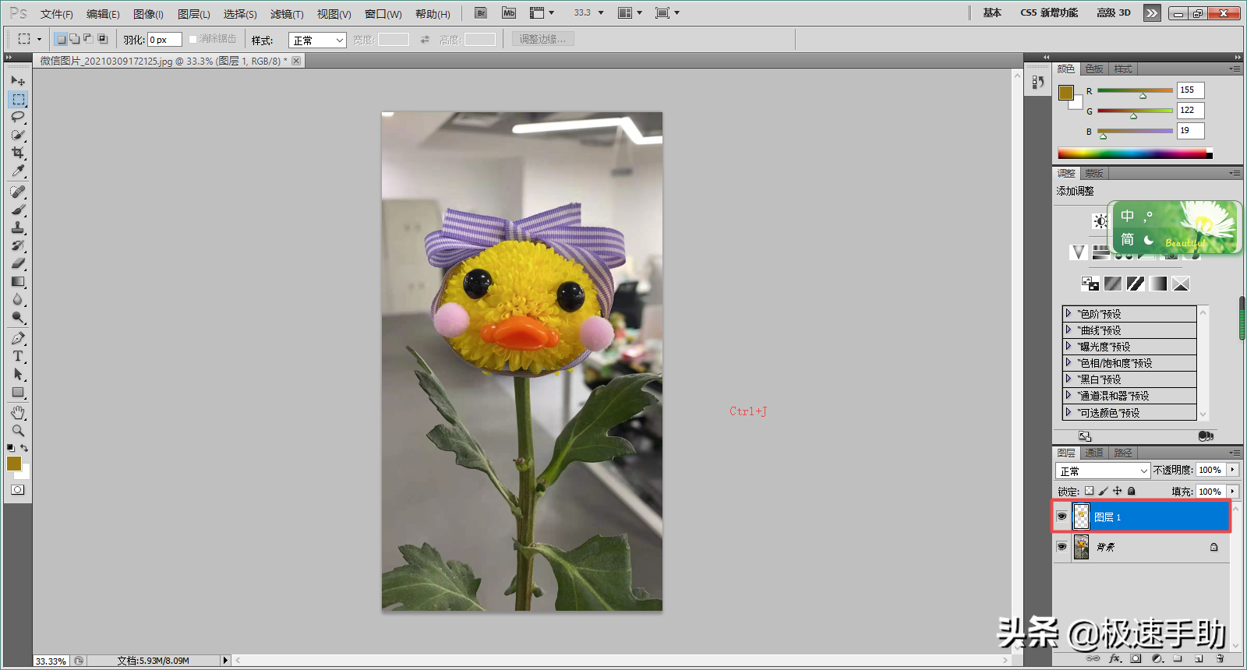Click the R channel slider
The image size is (1247, 670).
pyautogui.click(x=1135, y=91)
